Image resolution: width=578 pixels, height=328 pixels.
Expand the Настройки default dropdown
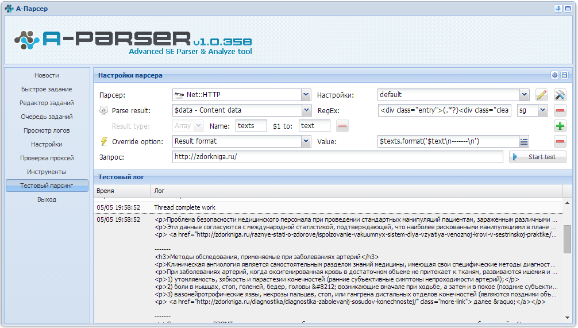coord(524,95)
